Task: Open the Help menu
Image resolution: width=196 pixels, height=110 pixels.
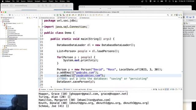Action: tap(68, 1)
